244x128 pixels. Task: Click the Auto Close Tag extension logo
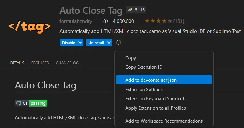(x=29, y=27)
